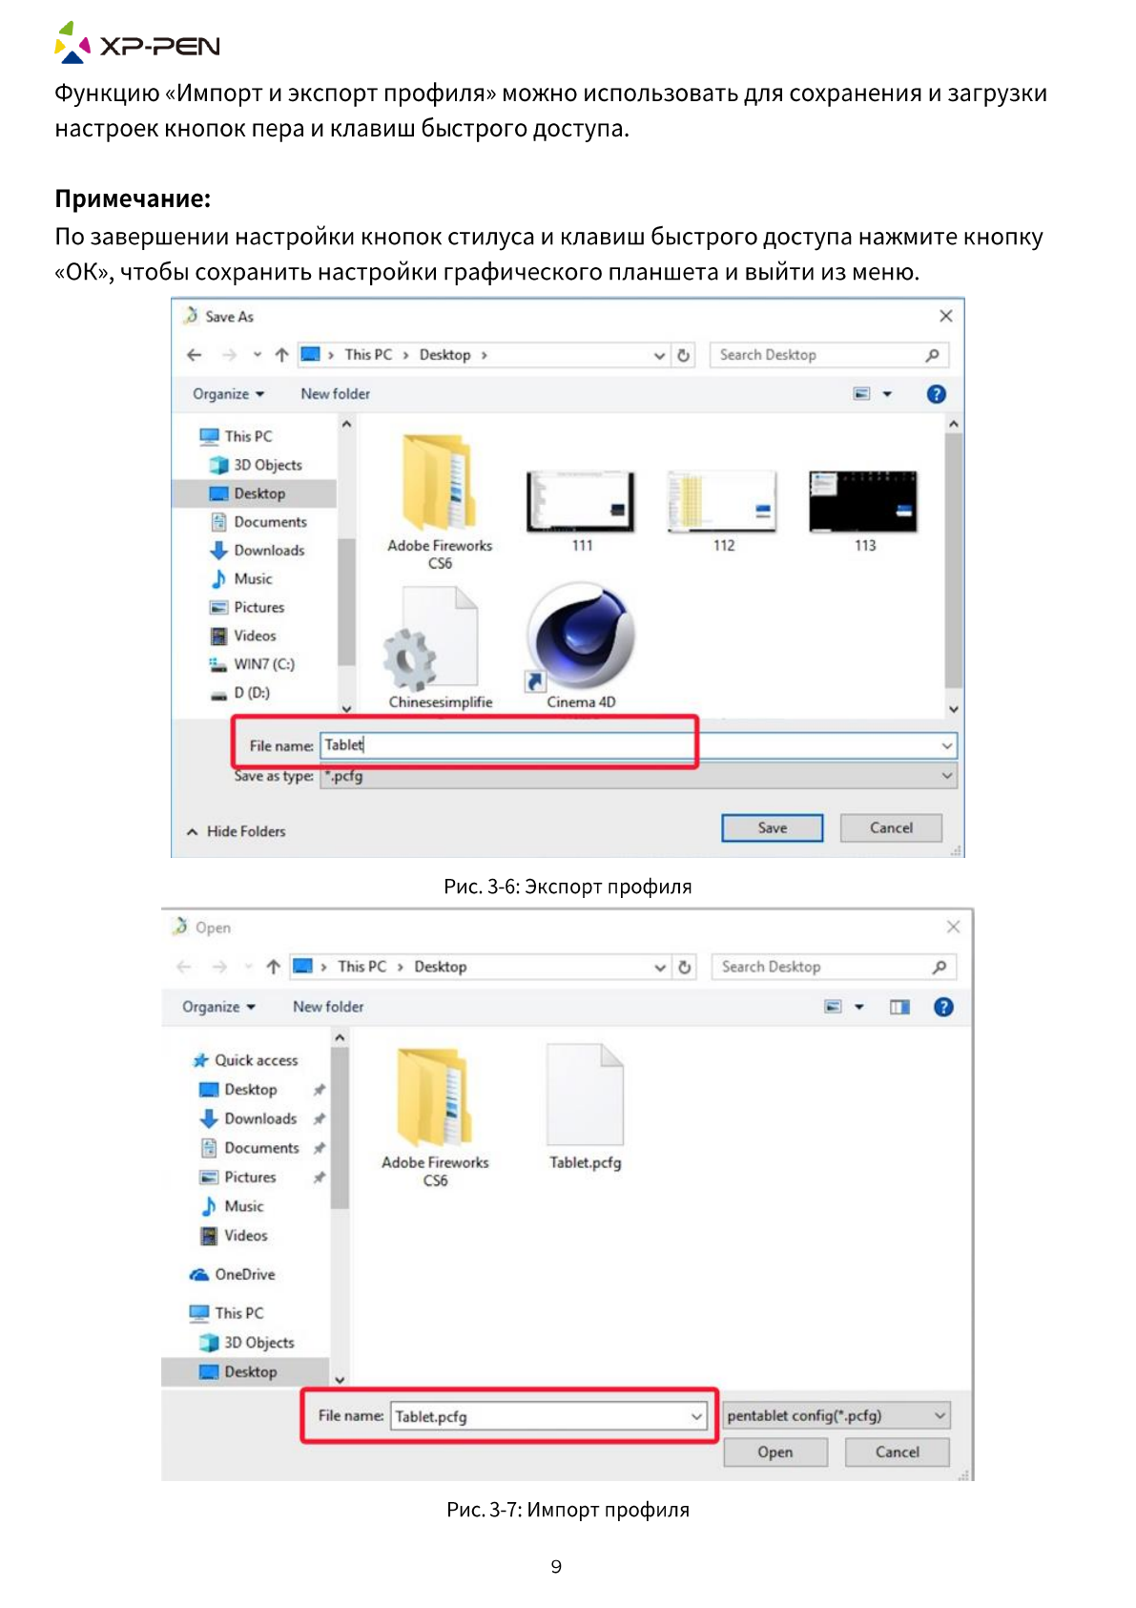Collapse with Hide Folders expander
The height and width of the screenshot is (1608, 1136).
(x=237, y=831)
